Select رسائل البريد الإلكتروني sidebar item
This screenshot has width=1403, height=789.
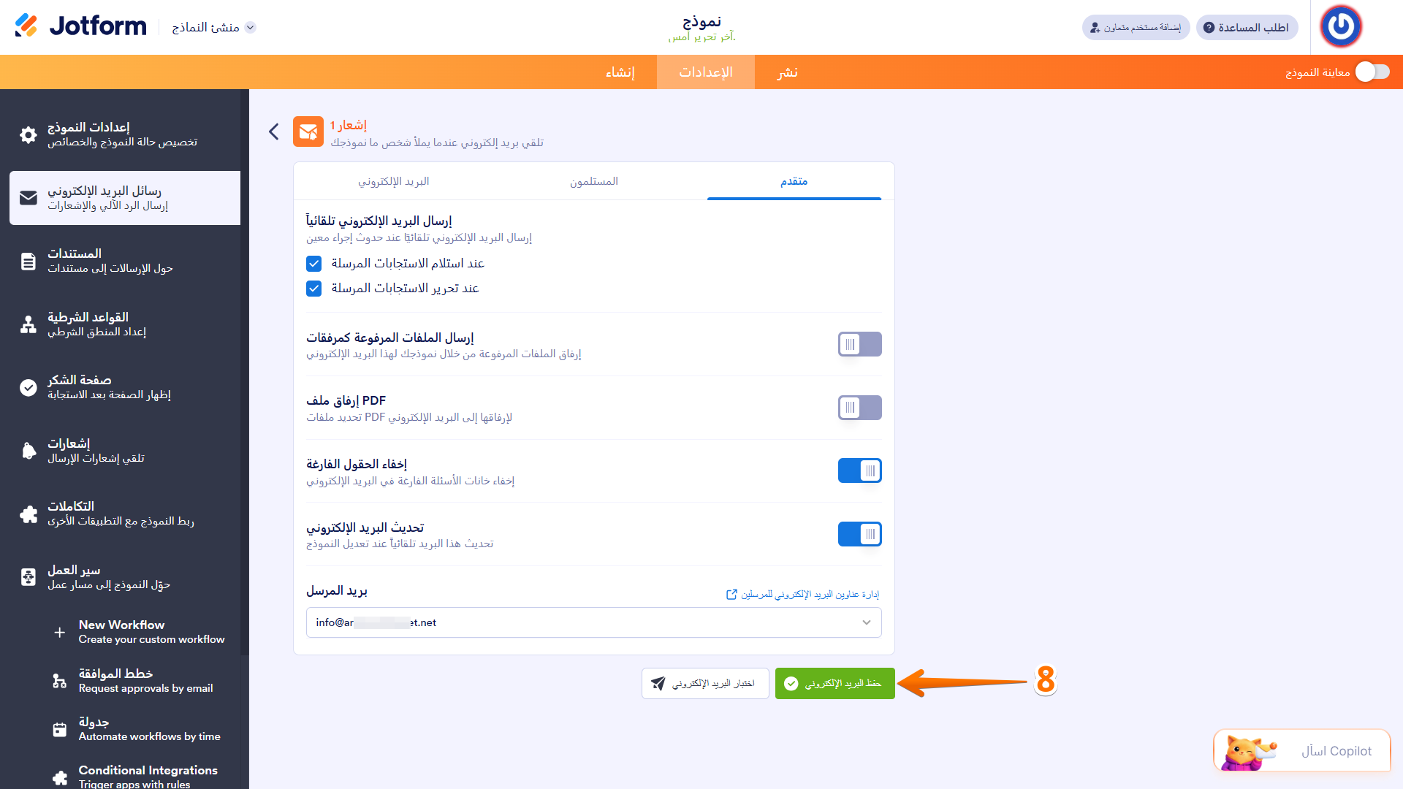coord(124,198)
